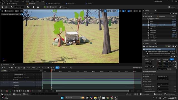Open the Output Log panel

[x=17, y=94]
